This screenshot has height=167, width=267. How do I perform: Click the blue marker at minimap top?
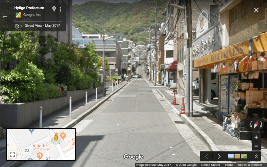click(x=32, y=131)
